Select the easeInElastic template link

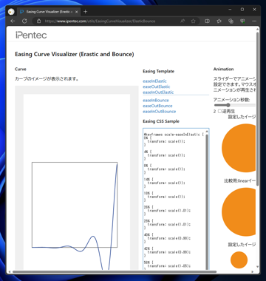[x=154, y=81]
